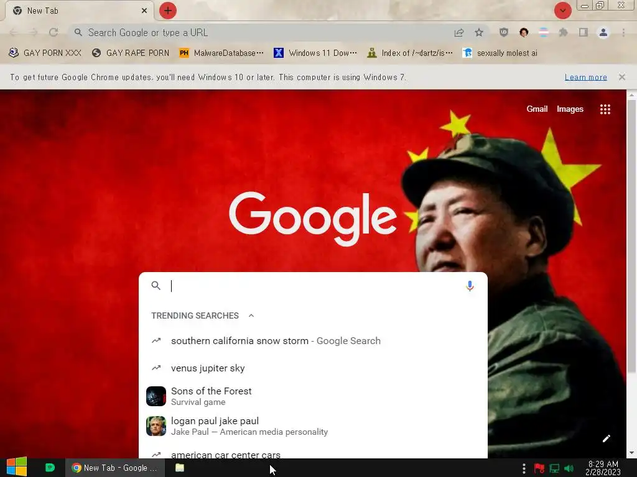
Task: Click the Sons of the Forest game thumbnail
Action: point(156,396)
